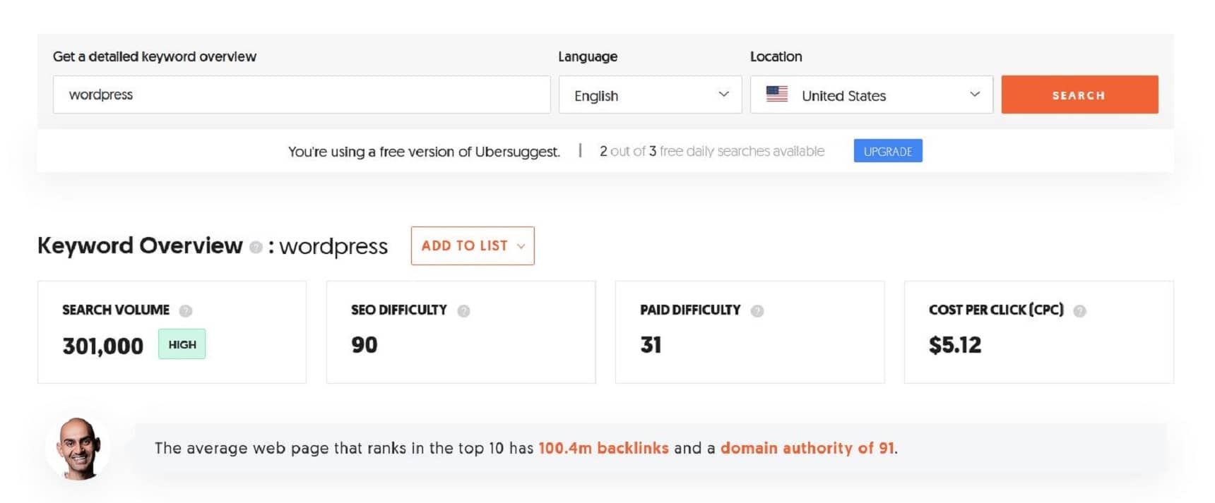Open the English language dropdown
1215x503 pixels.
coord(650,95)
